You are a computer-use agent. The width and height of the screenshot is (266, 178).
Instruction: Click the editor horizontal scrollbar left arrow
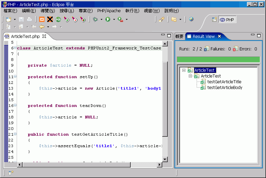(x=20, y=164)
